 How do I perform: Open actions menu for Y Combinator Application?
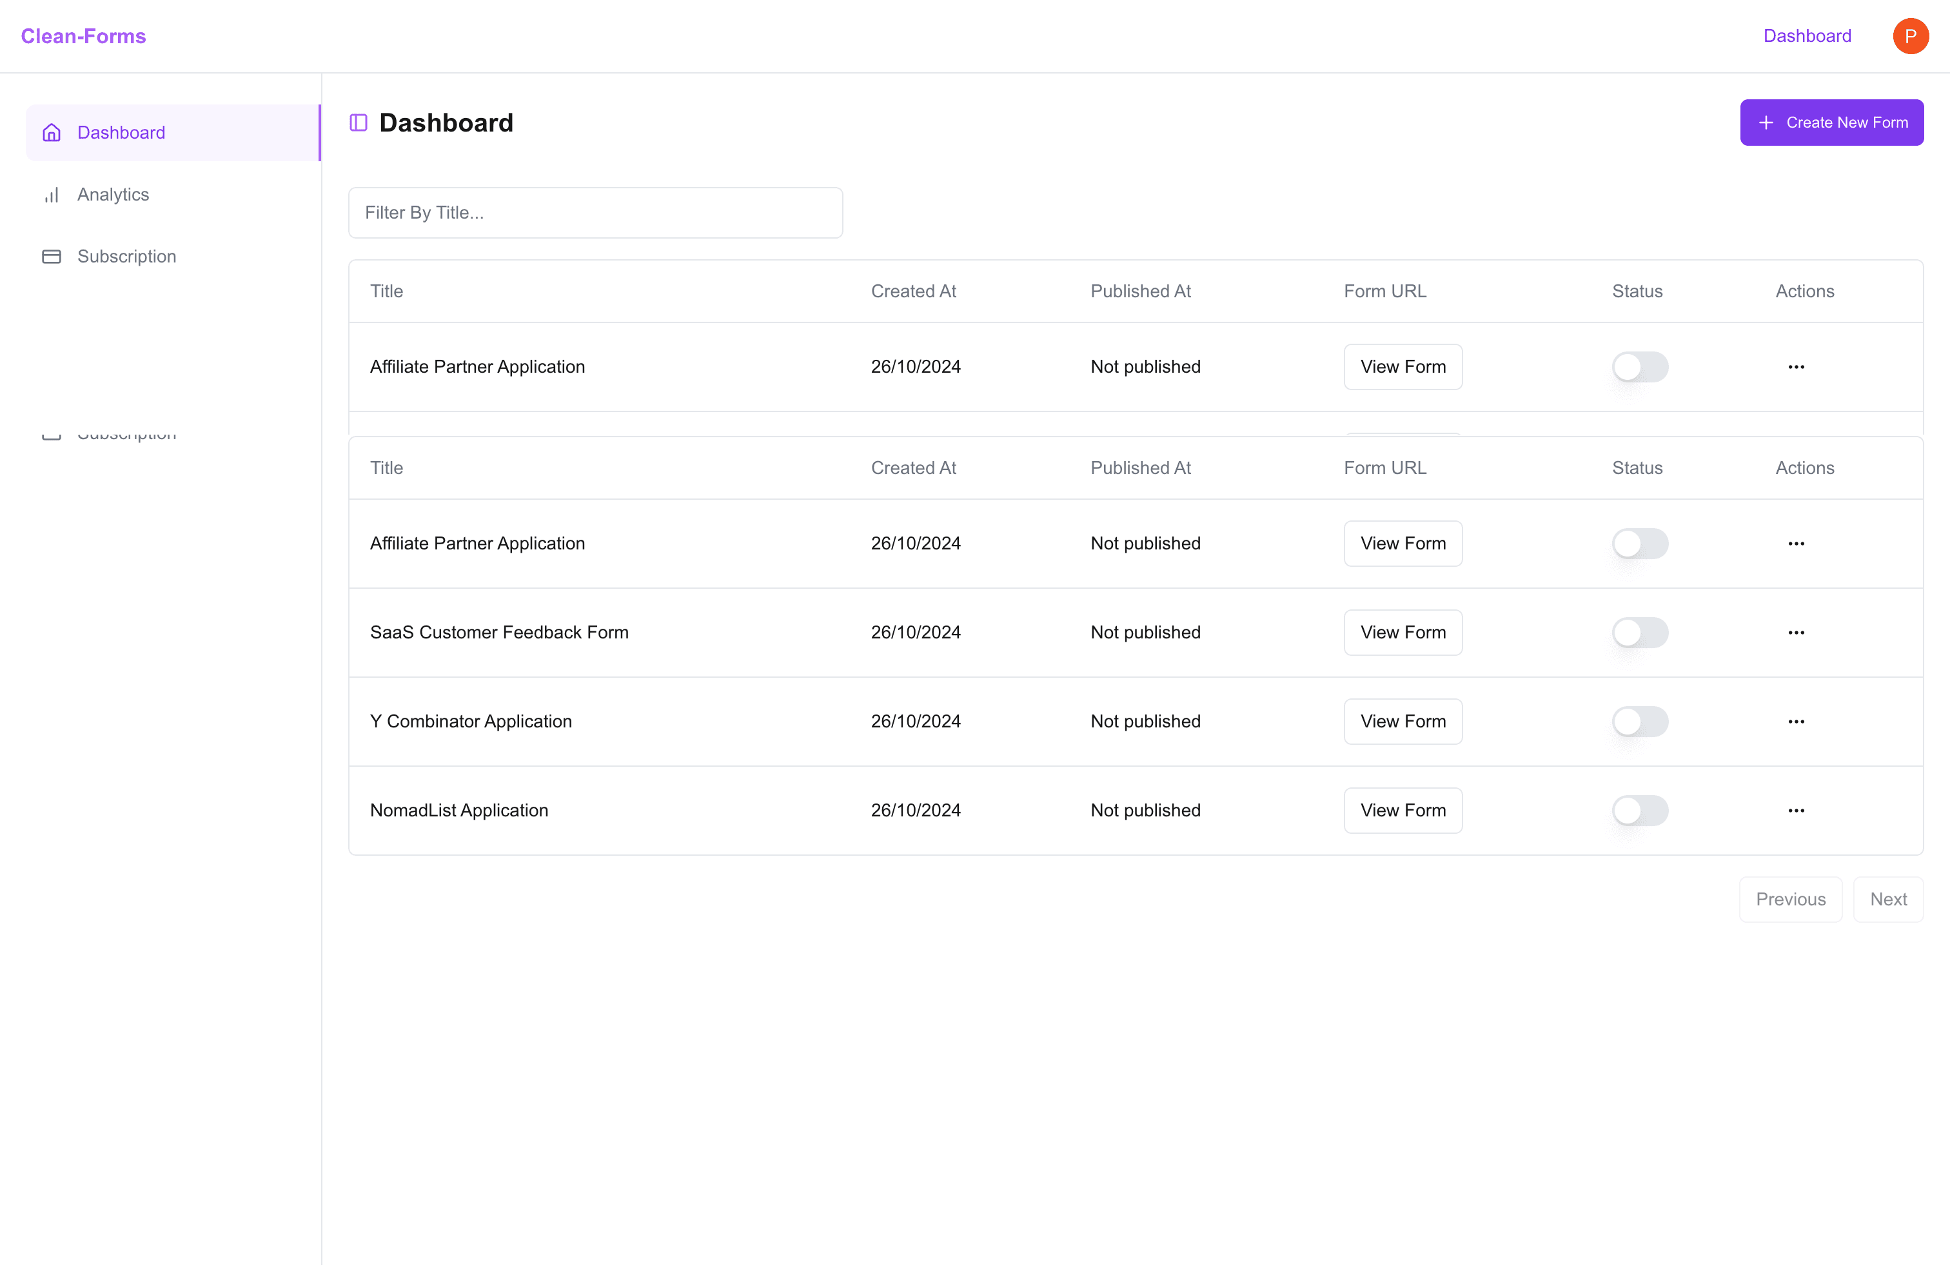(x=1796, y=722)
